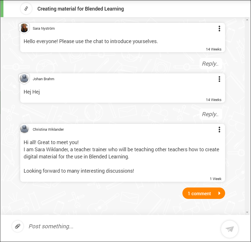Image resolution: width=251 pixels, height=242 pixels.
Task: Open options menu on Christina Wiklander's post
Action: point(219,129)
